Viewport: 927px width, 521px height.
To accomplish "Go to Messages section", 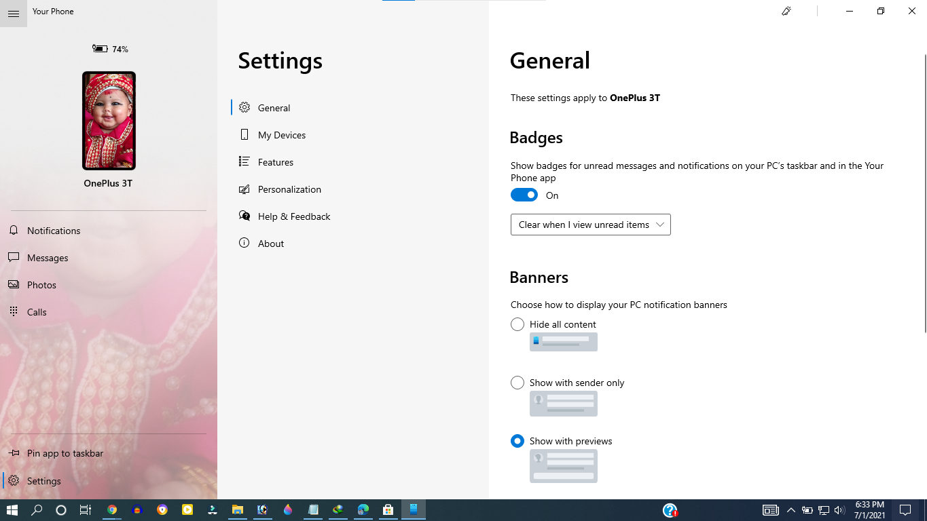I will (x=109, y=258).
